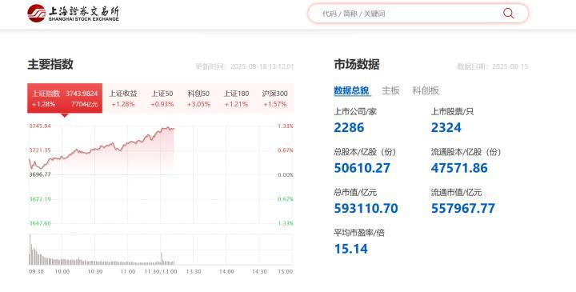Focus the code/keyword search field

[418, 14]
